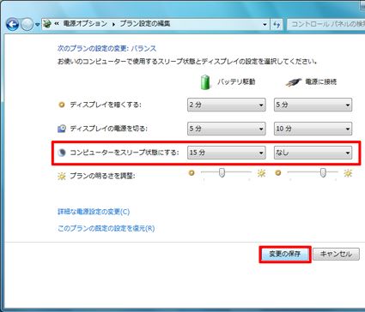This screenshot has width=365, height=312.
Task: Click 変更の保存 button
Action: (285, 254)
